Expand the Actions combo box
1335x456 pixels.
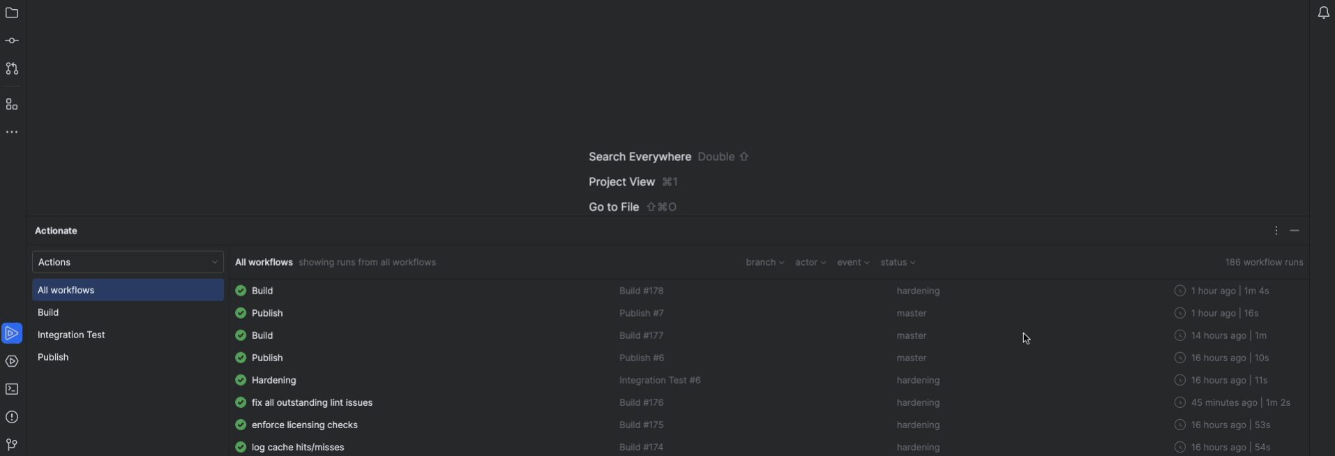128,262
